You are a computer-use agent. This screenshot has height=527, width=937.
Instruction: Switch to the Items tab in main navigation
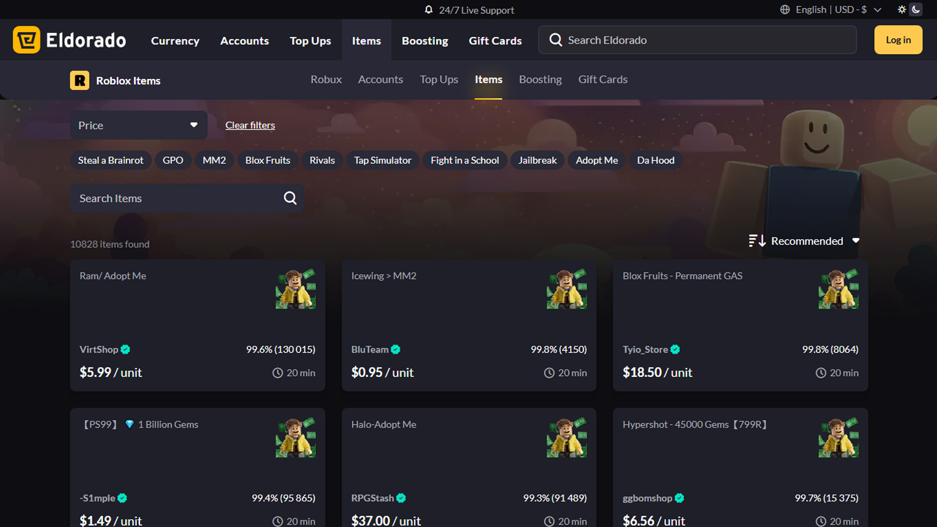[366, 41]
